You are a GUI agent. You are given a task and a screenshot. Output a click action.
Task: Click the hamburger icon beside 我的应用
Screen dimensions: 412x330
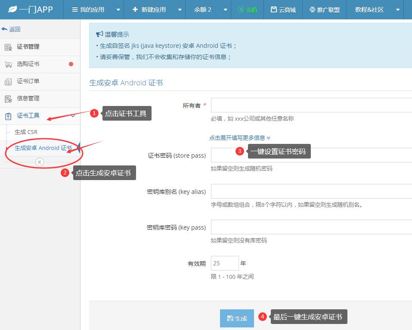(75, 10)
